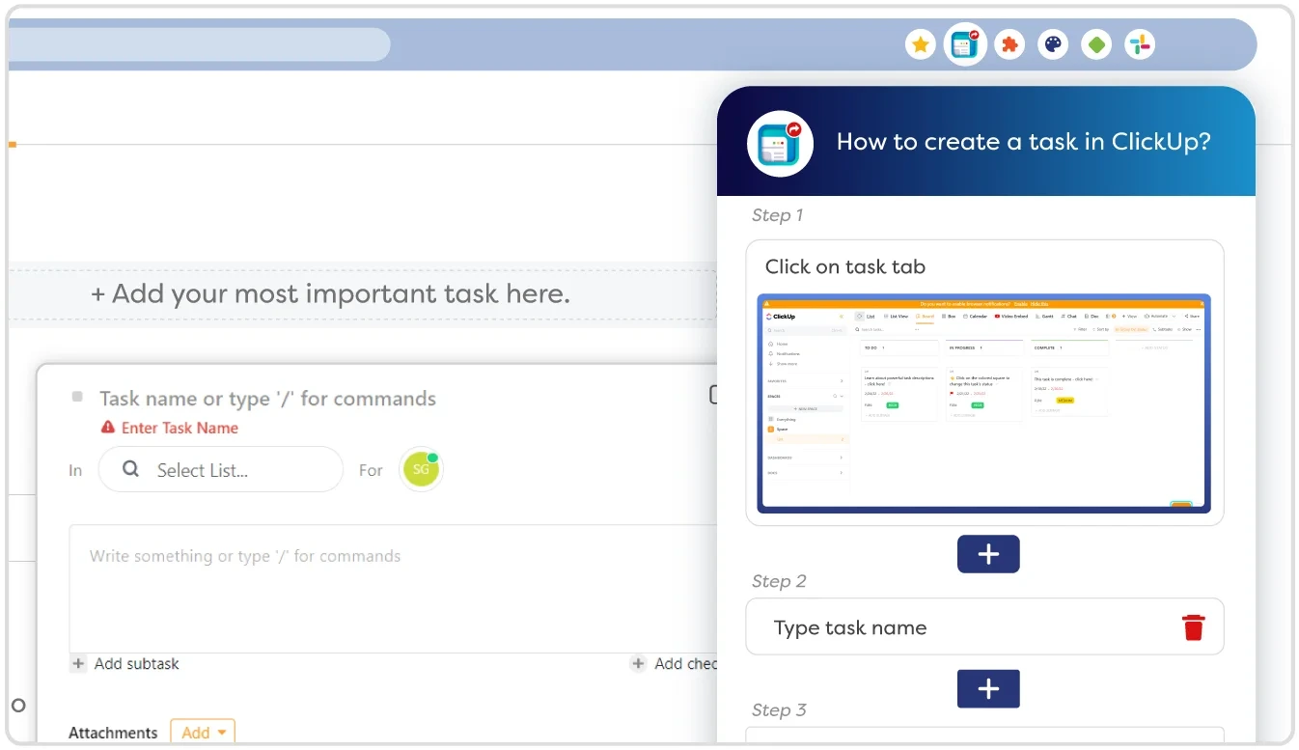Delete Step 2 with the red trash icon
The image size is (1299, 750).
point(1194,627)
